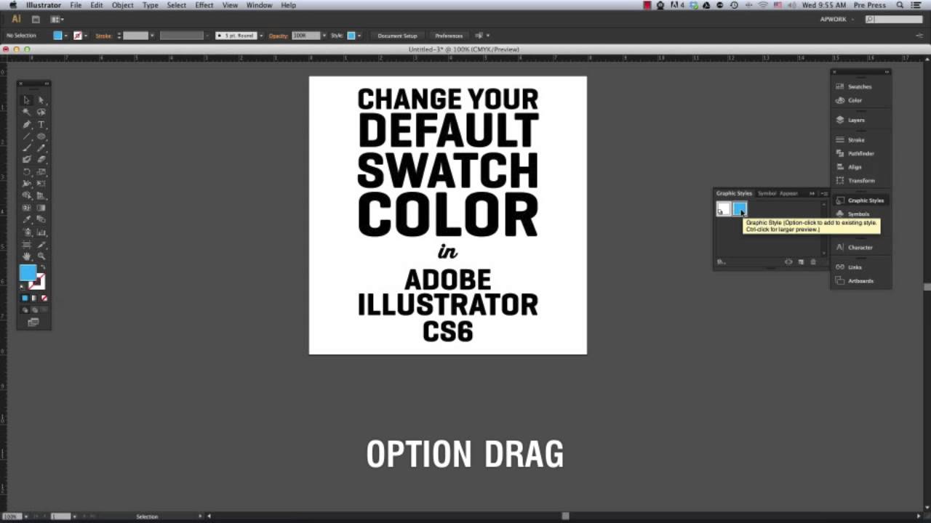Open the Window menu
Screen dimensions: 931x523
260,5
